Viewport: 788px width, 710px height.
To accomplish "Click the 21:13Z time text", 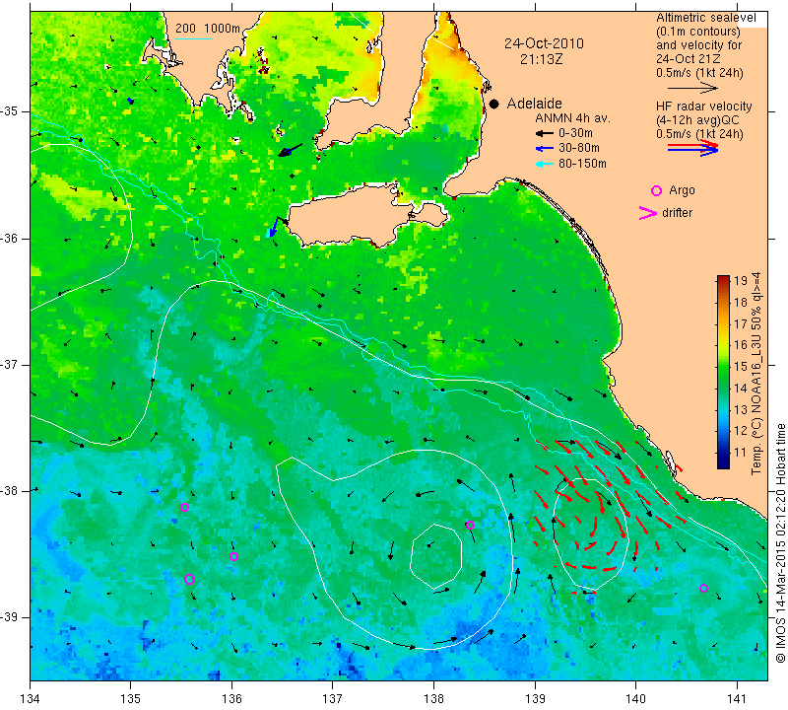I will [541, 59].
